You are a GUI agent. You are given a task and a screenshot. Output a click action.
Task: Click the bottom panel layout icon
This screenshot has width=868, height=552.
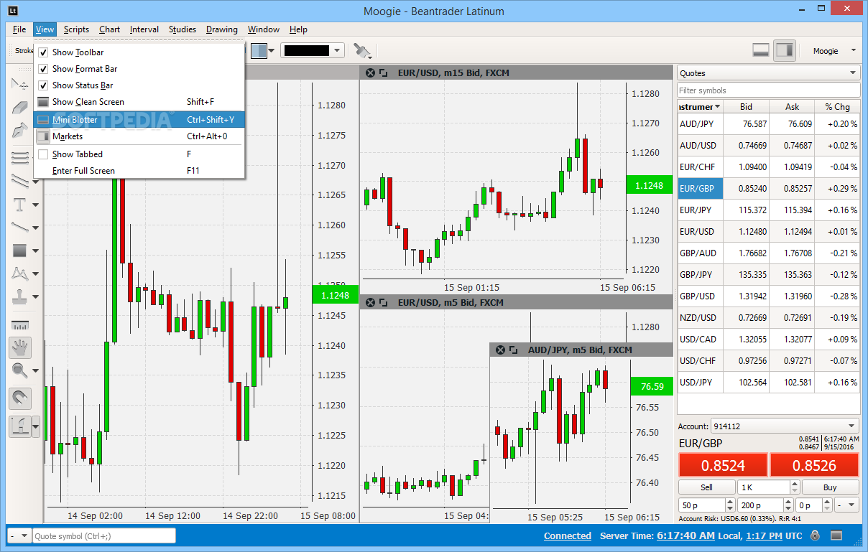click(761, 50)
